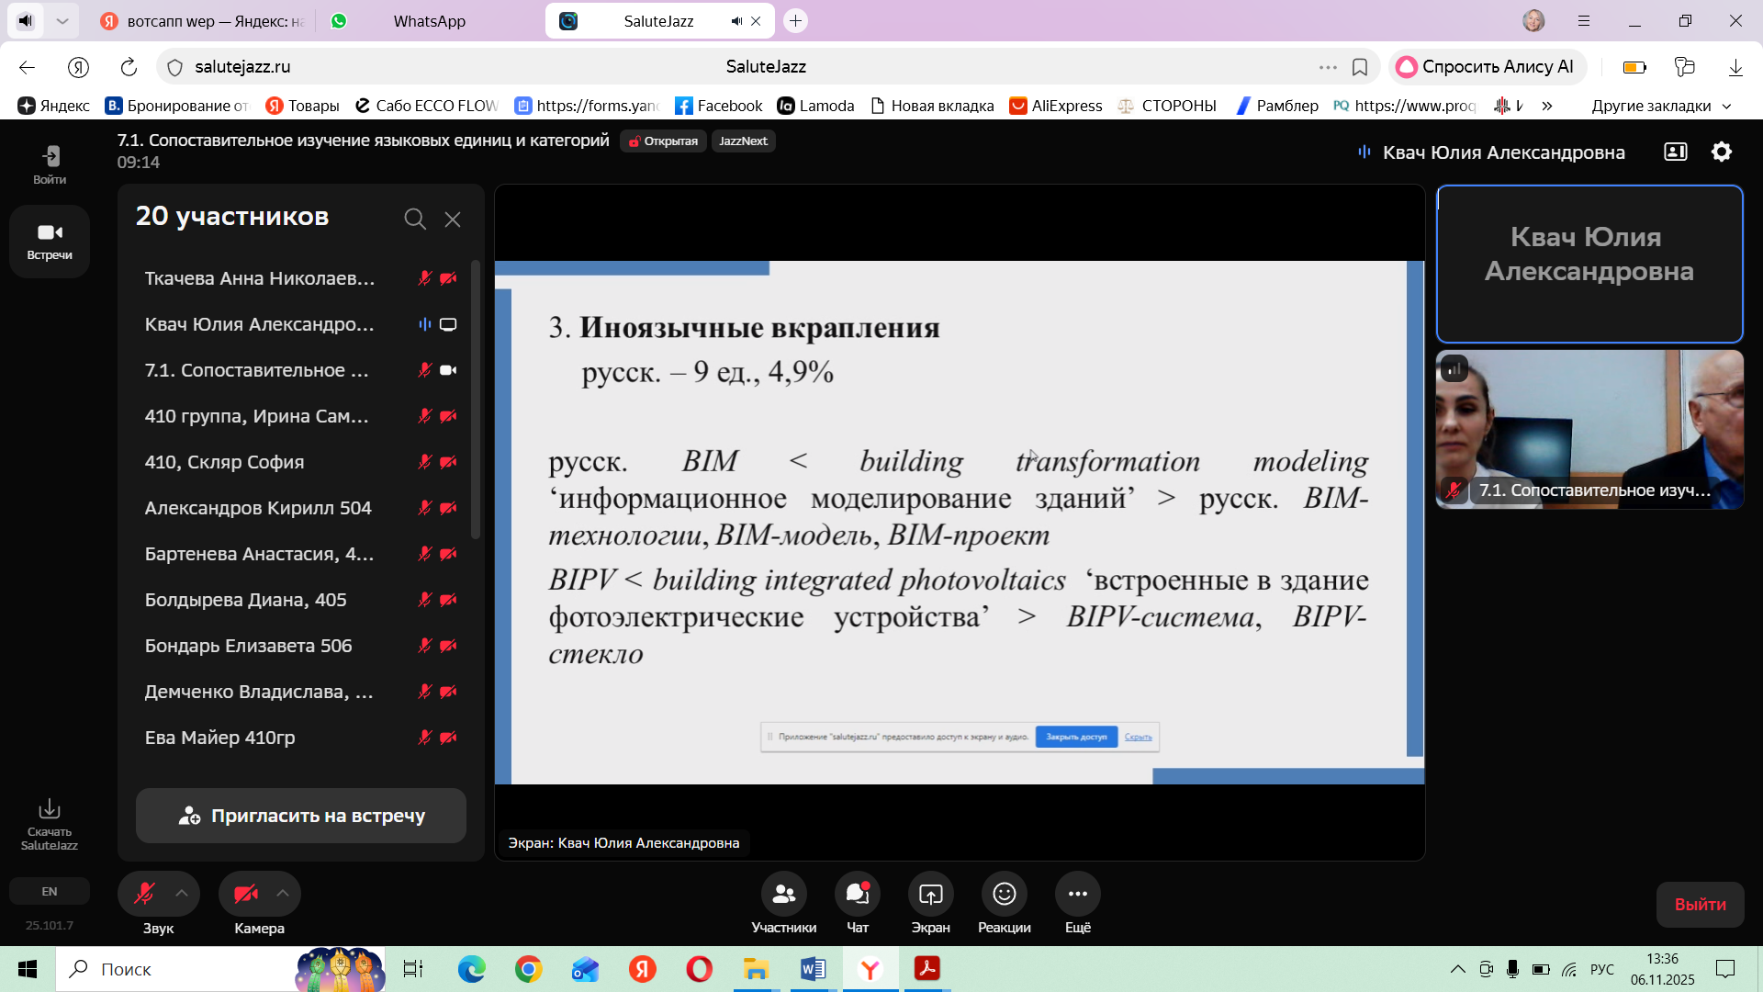This screenshot has width=1763, height=992.
Task: Click the Войти login icon
Action: coord(50,156)
